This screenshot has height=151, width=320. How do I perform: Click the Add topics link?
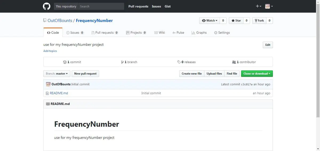tap(50, 51)
